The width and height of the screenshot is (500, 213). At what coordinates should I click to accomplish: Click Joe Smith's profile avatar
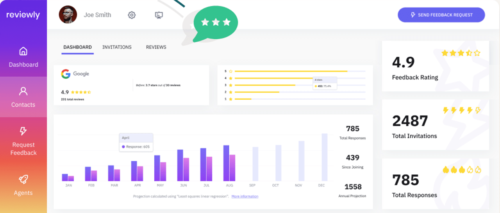click(68, 15)
